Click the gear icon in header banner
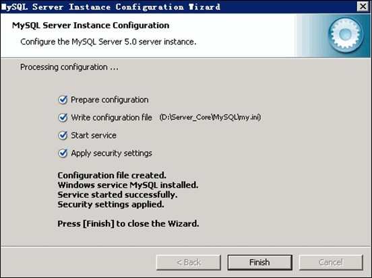The height and width of the screenshot is (278, 372). (346, 34)
